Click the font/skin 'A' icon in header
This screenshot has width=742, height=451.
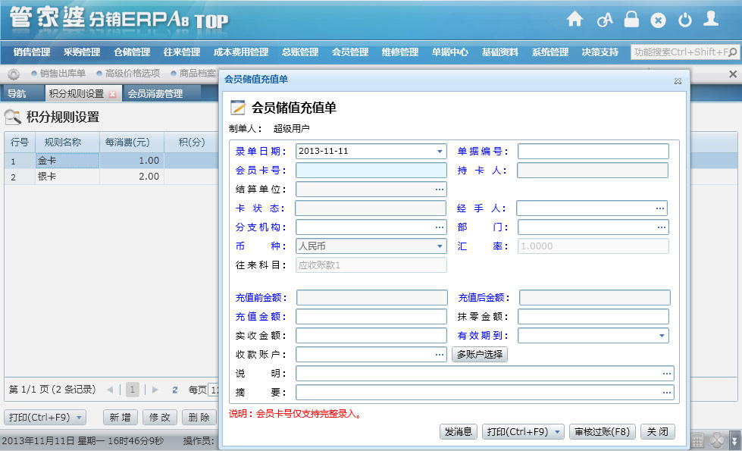click(604, 20)
